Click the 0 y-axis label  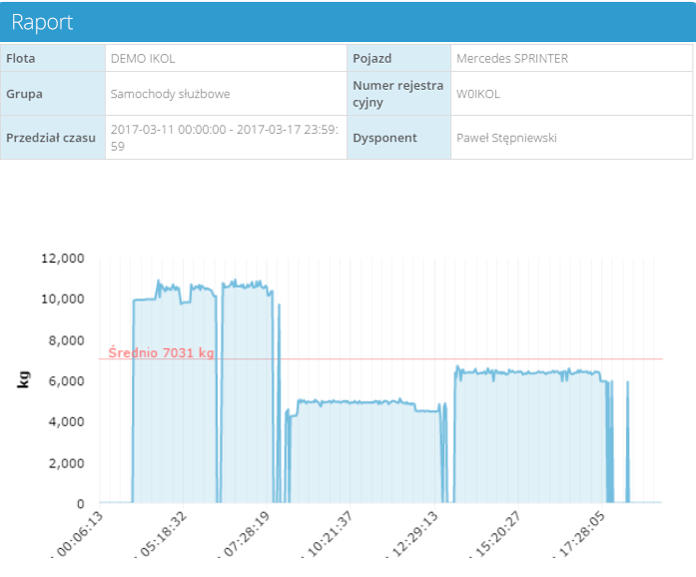pos(80,504)
